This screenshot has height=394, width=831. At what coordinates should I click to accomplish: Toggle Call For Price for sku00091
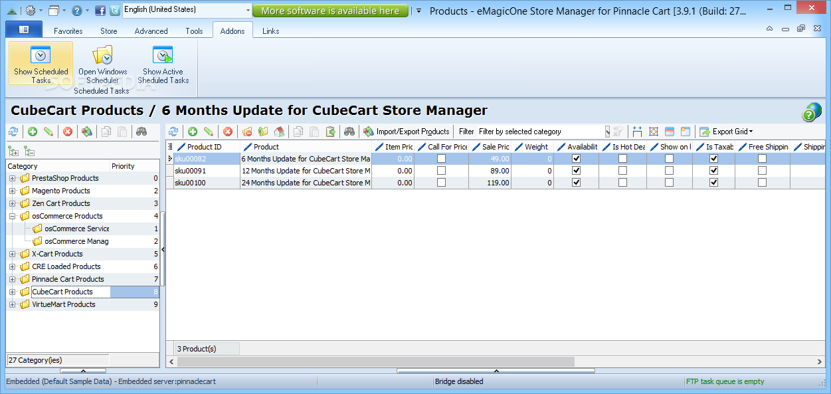tap(441, 171)
